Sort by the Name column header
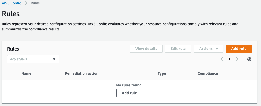Screen dimensions: 261x106 coord(26,73)
